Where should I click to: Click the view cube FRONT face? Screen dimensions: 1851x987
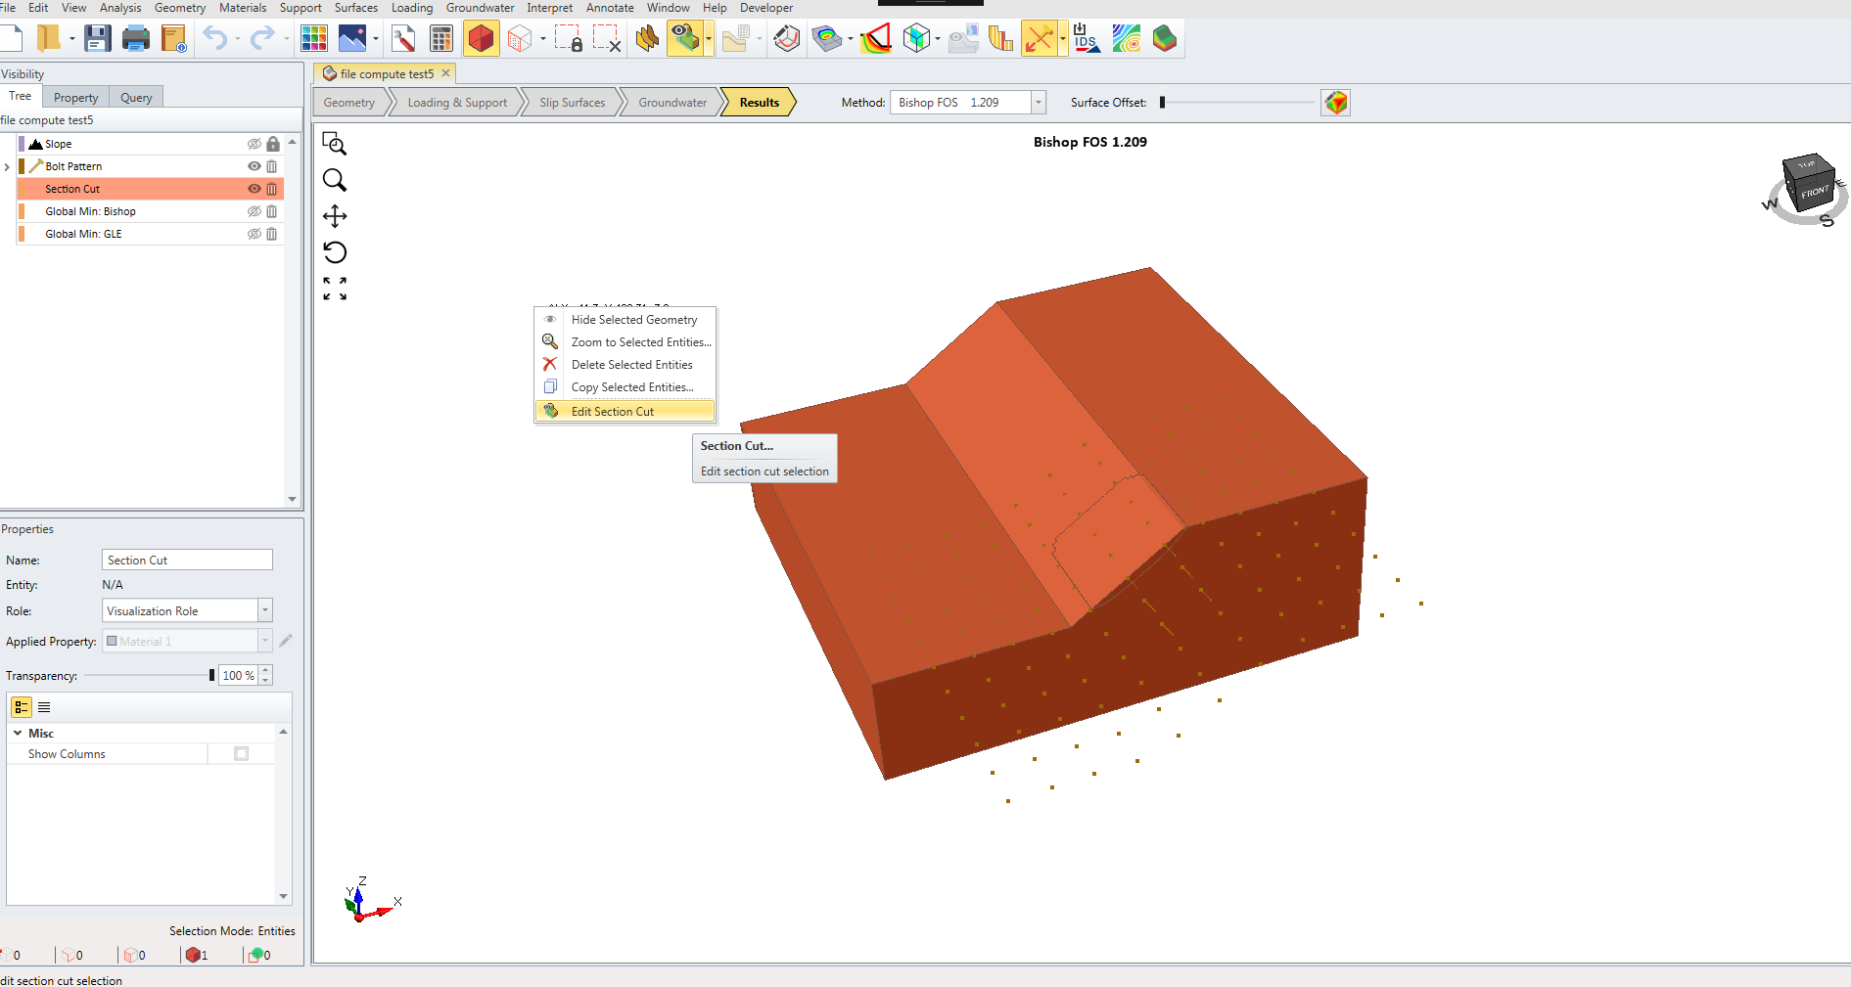(1814, 193)
